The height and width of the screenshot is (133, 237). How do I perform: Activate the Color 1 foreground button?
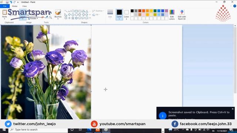pos(119,14)
